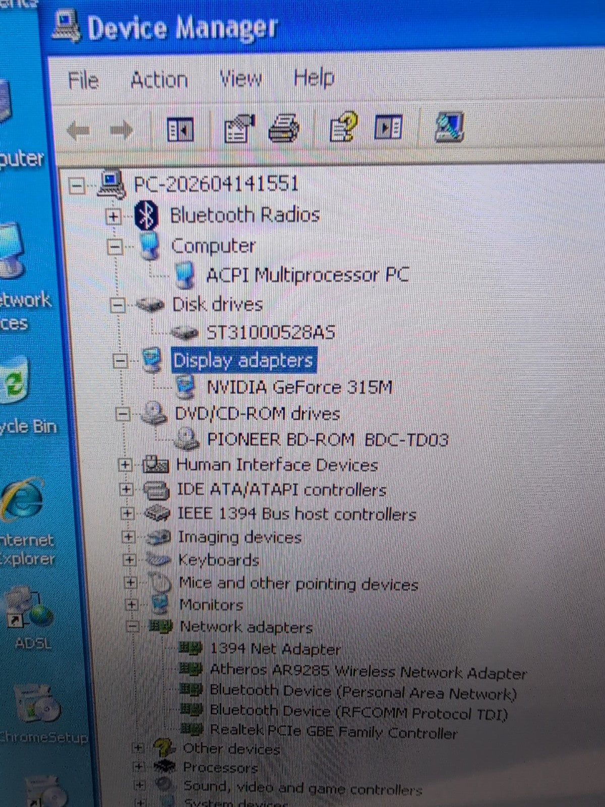Image resolution: width=605 pixels, height=807 pixels.
Task: Click the Keyboards icon
Action: pyautogui.click(x=158, y=559)
